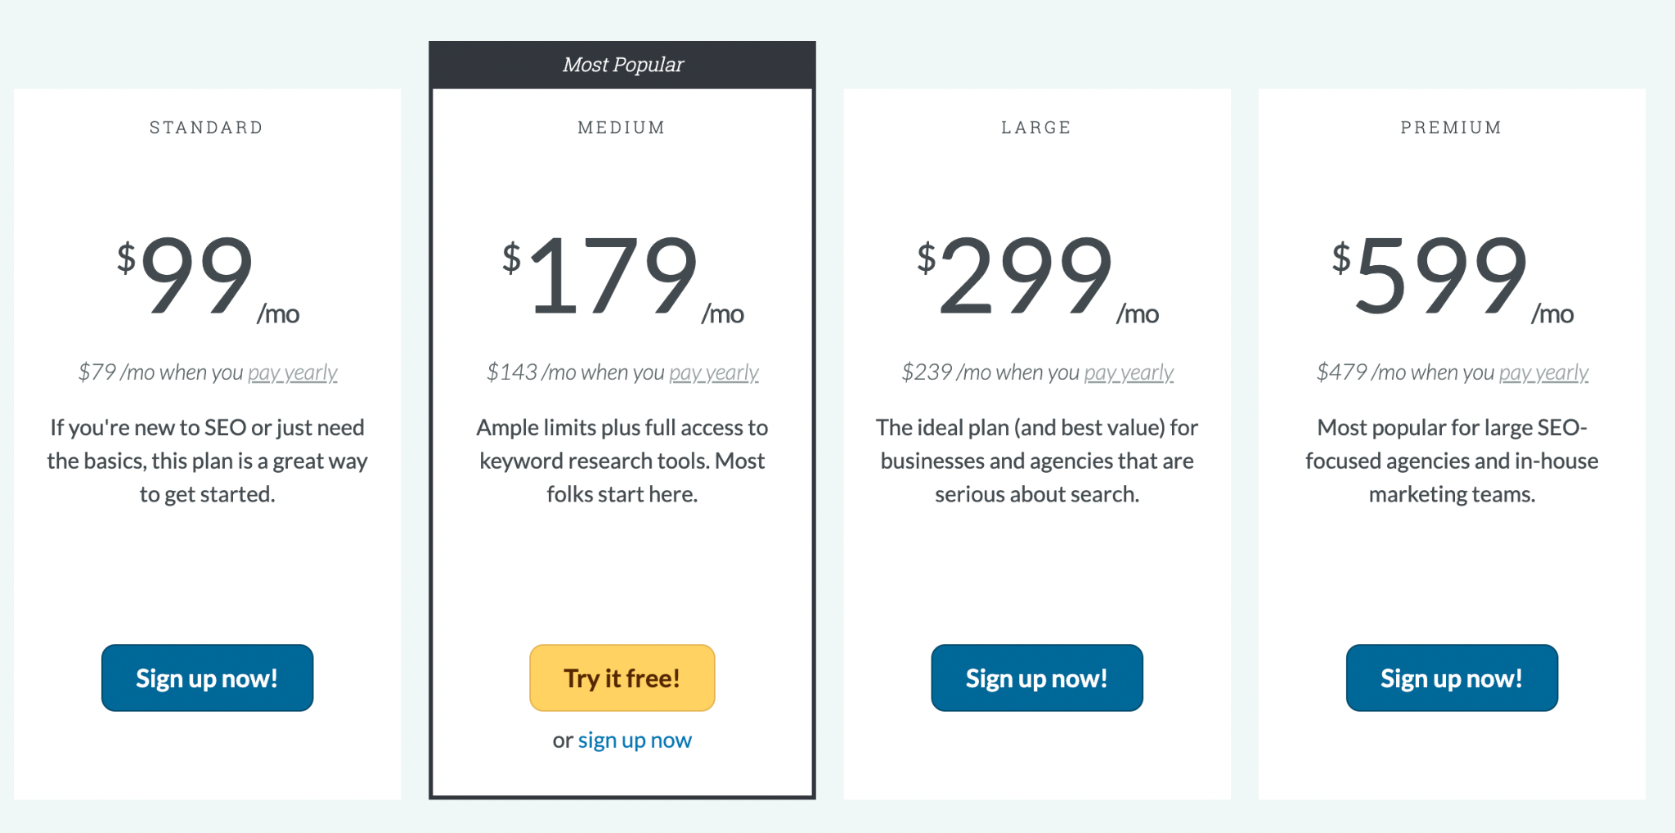Click the Premium plan description about large agencies
Screen dimensions: 1675x833
(x=1452, y=461)
